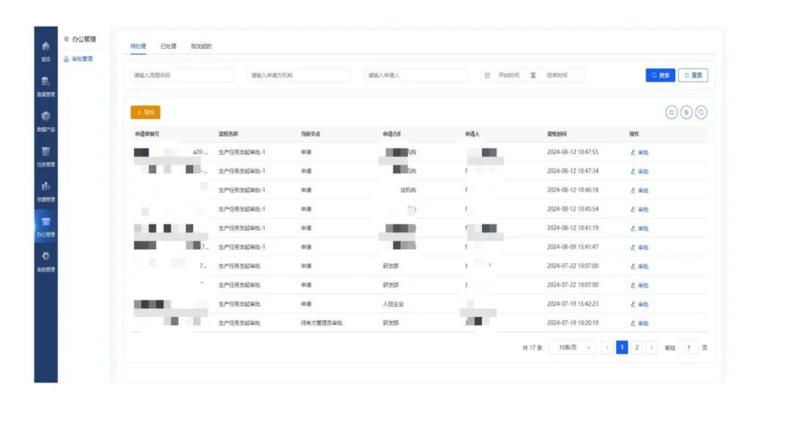Click the 操作 column header
The width and height of the screenshot is (790, 444).
634,134
